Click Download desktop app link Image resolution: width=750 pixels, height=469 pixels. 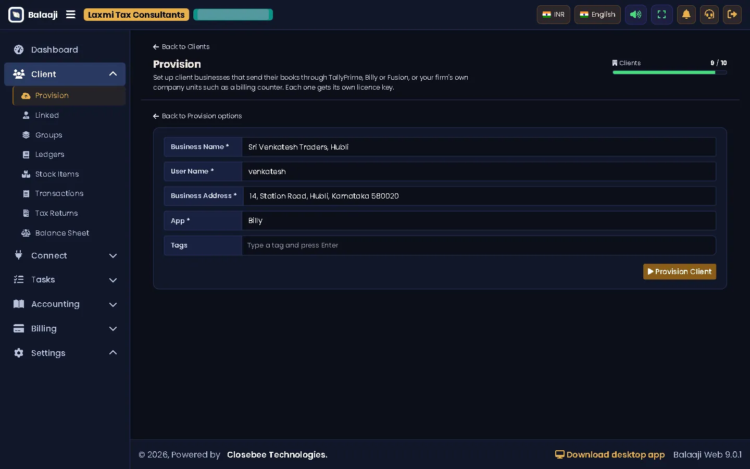(x=610, y=454)
